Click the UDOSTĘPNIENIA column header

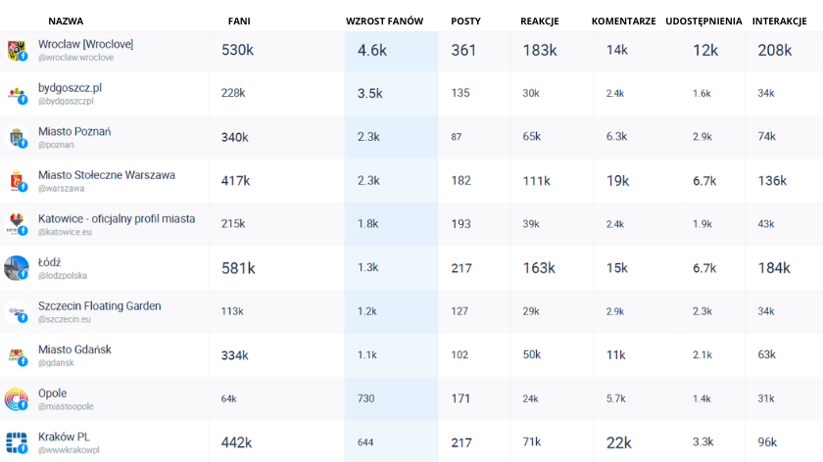click(703, 21)
